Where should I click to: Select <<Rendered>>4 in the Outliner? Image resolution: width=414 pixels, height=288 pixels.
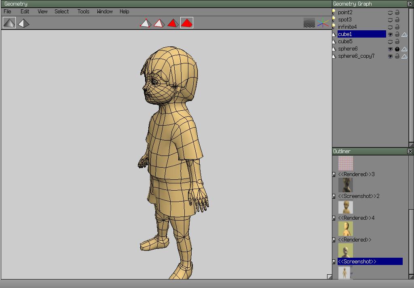[356, 218]
